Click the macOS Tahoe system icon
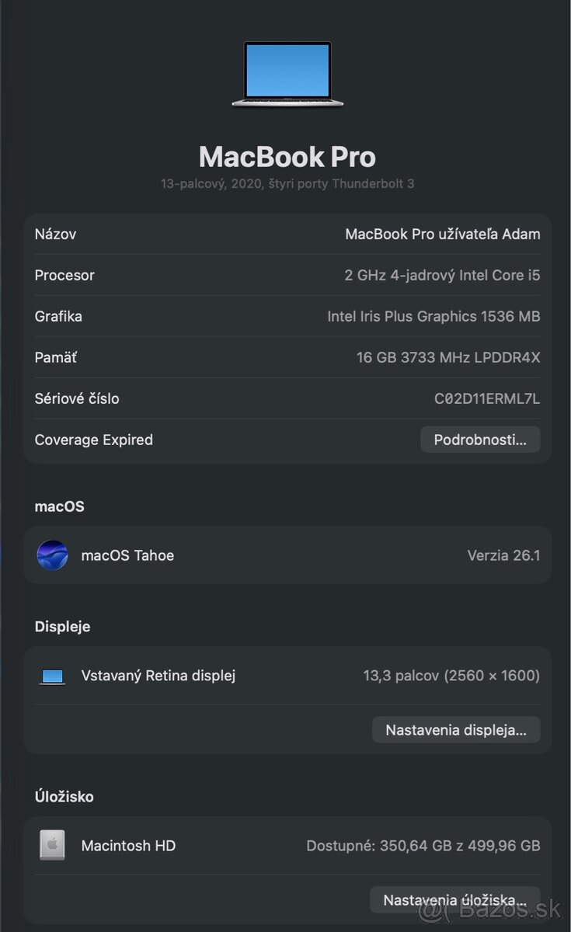571x932 pixels. point(52,555)
